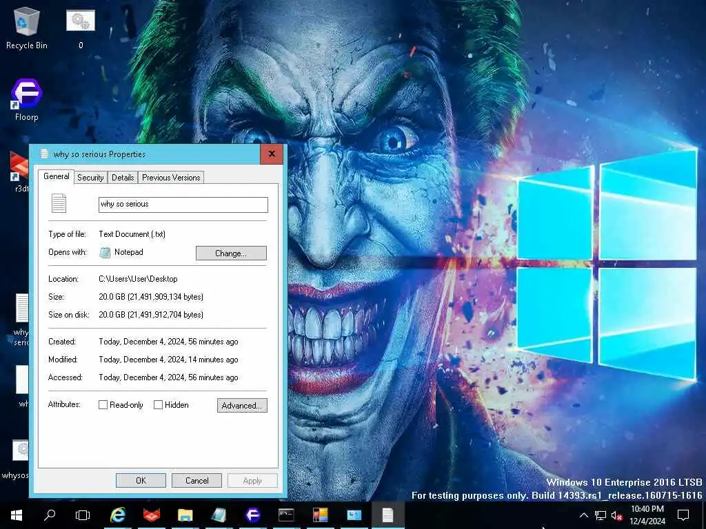
Task: Open network status tray icon
Action: point(601,515)
